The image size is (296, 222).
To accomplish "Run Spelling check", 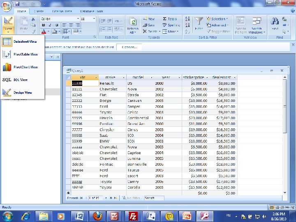I will 171,25.
